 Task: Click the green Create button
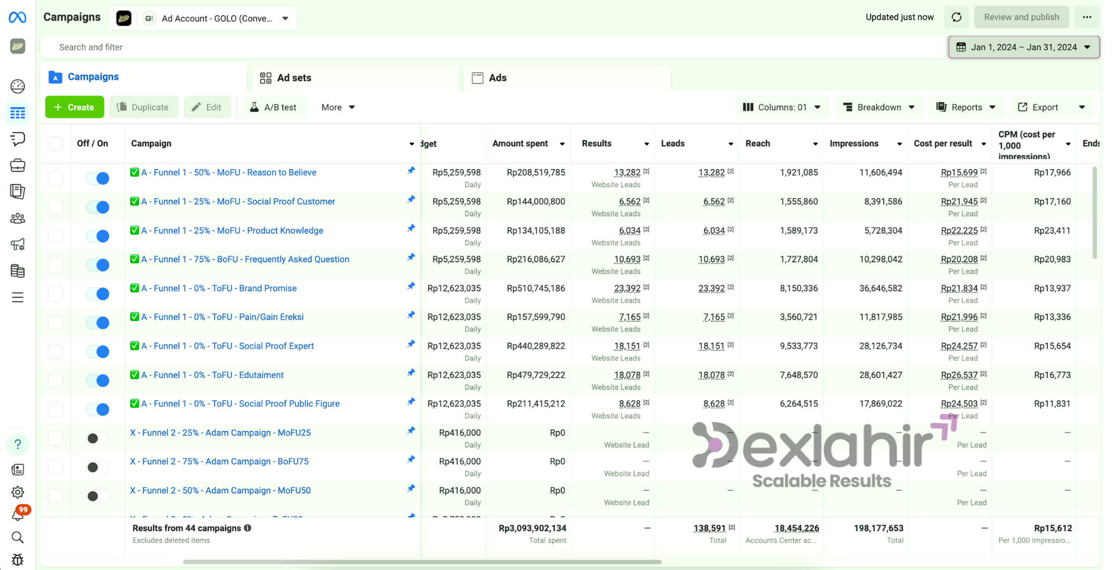(74, 107)
